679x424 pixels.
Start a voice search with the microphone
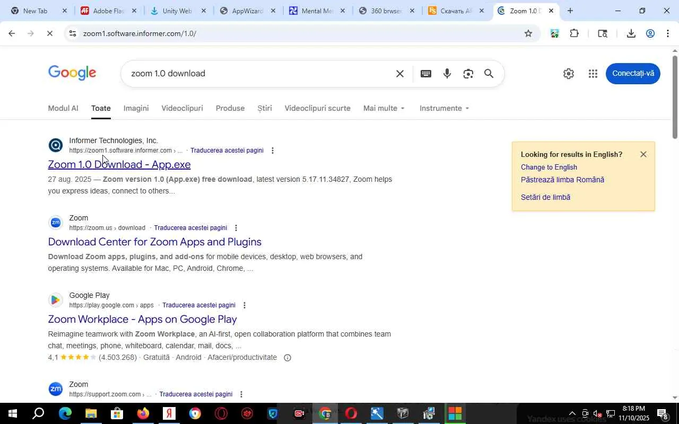(447, 74)
